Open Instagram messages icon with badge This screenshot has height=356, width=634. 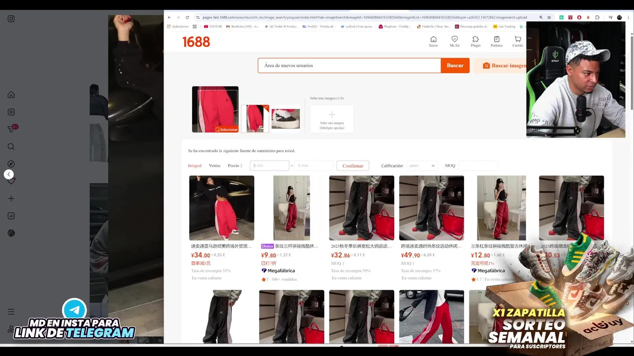coord(12,129)
